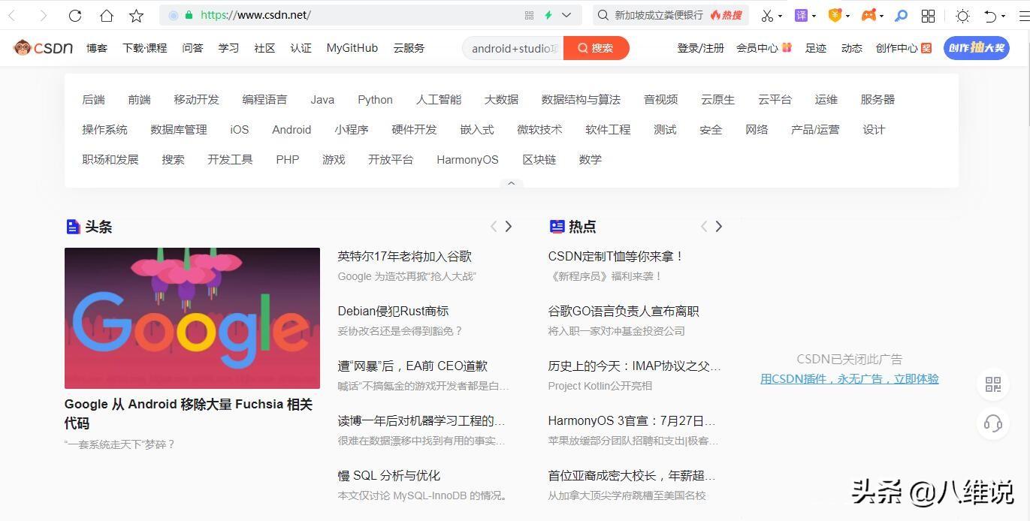Open the 下载·课程 nav item
Viewport: 1030px width, 521px height.
point(145,48)
